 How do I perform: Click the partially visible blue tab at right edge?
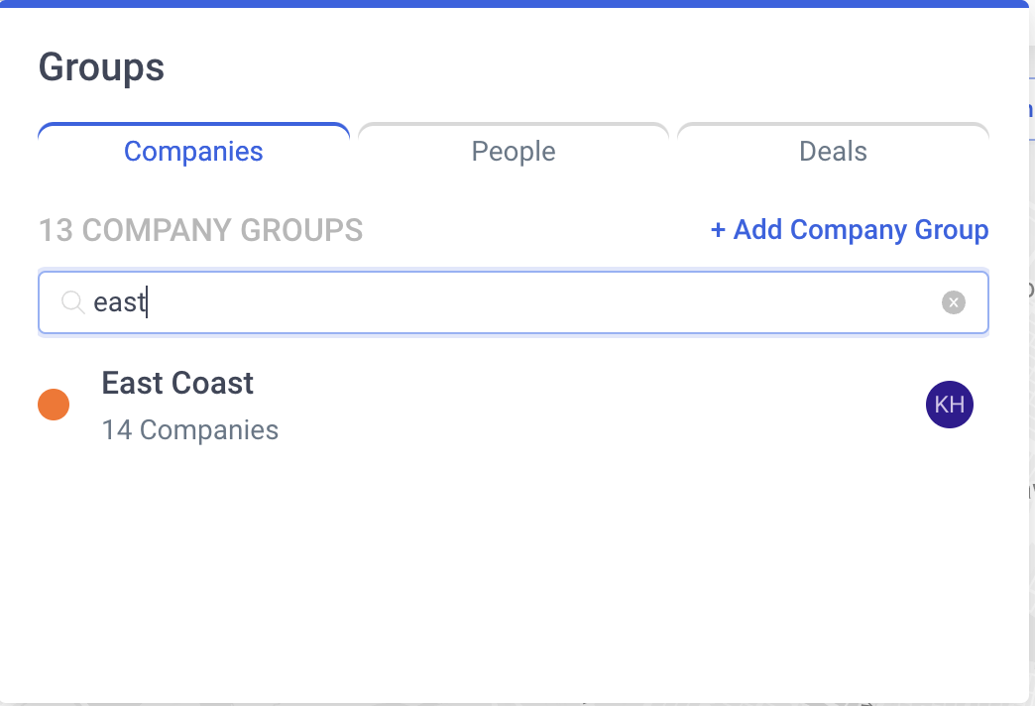(x=1031, y=109)
